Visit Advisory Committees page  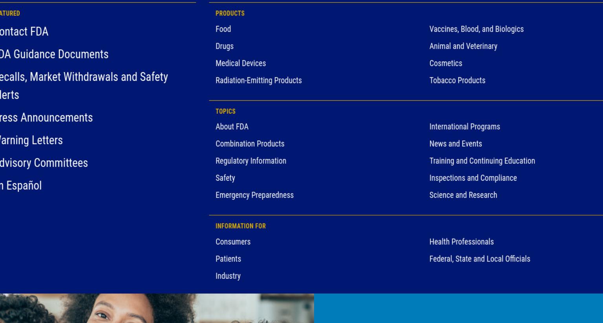[x=44, y=163]
